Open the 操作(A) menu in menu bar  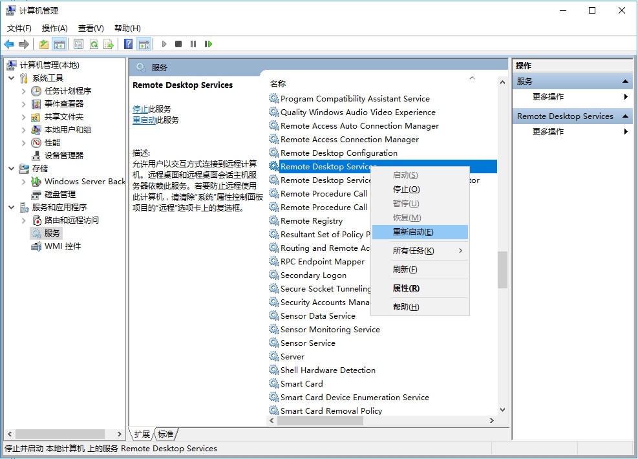(54, 28)
